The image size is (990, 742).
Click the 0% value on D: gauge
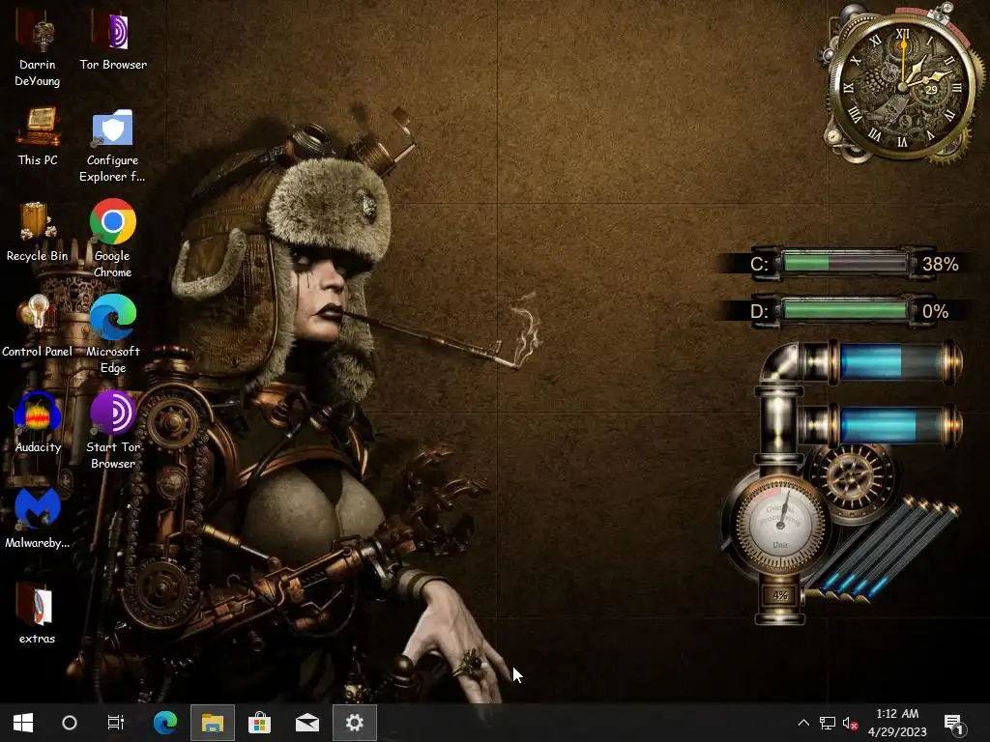[x=935, y=312]
